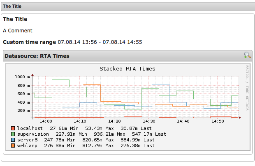Click the "A Comment" text

pyautogui.click(x=17, y=30)
